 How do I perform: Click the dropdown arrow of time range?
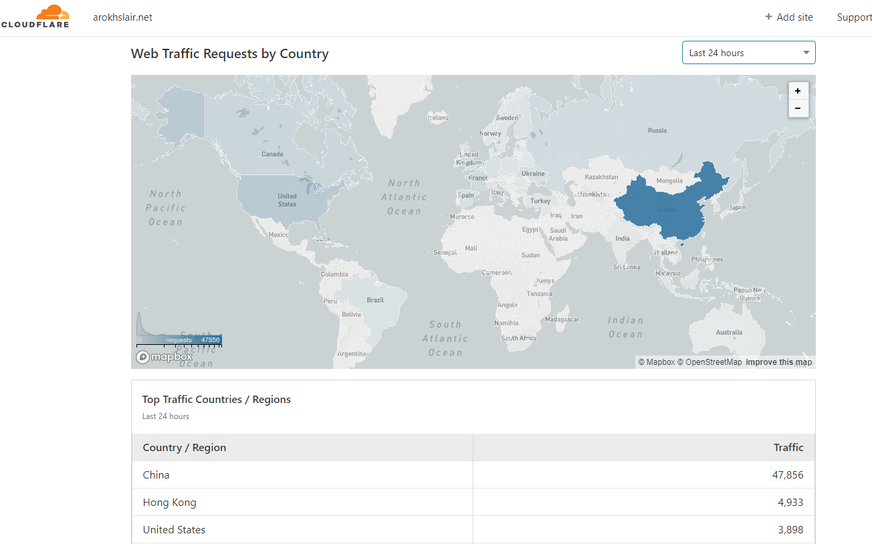[x=806, y=53]
